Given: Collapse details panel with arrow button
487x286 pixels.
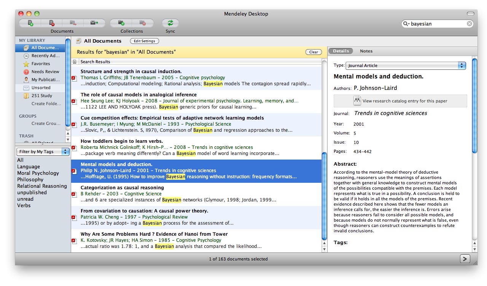Looking at the screenshot, I should click(465, 259).
